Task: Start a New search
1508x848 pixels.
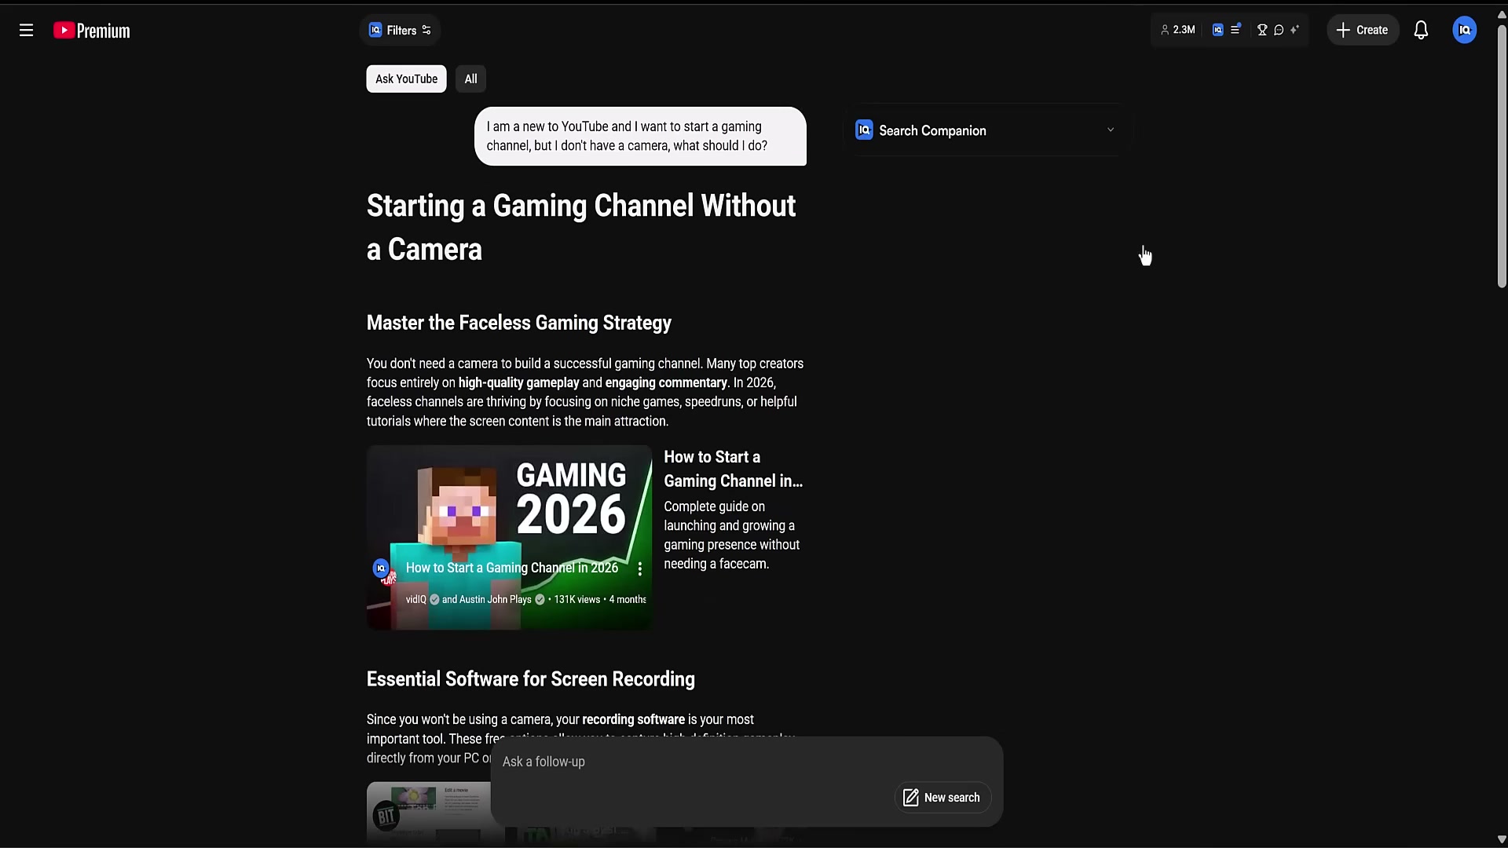Action: pos(942,798)
